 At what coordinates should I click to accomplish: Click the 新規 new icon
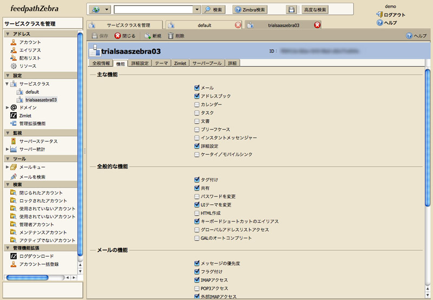pyautogui.click(x=148, y=36)
